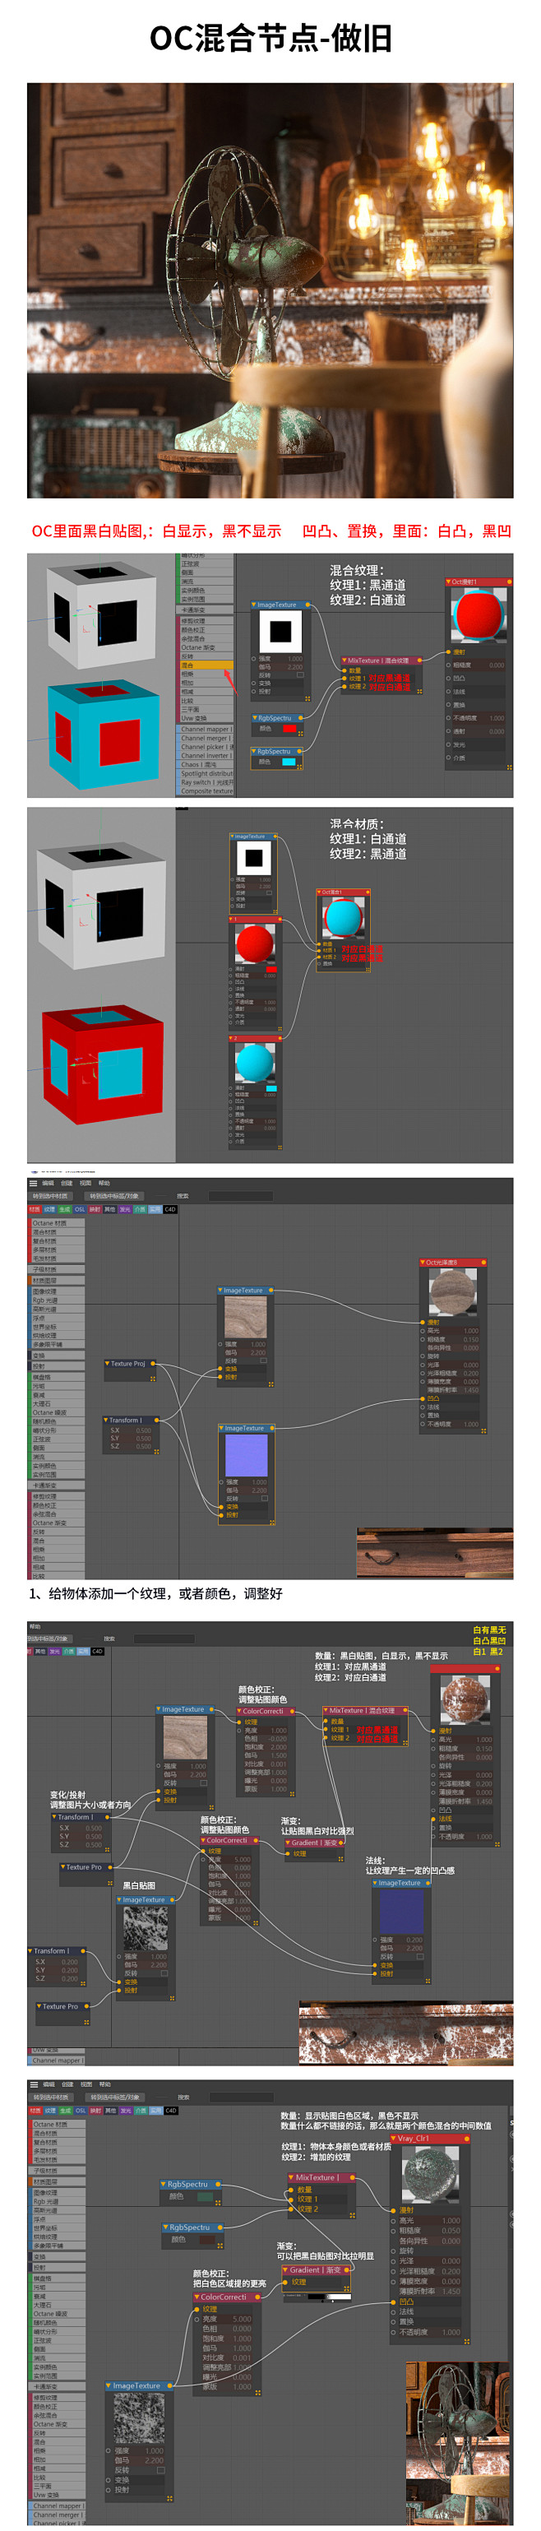Screen dimensions: 541x2531
Task: Click 搜索 field in Oct光泽度8 editor
Action: (x=241, y=1196)
